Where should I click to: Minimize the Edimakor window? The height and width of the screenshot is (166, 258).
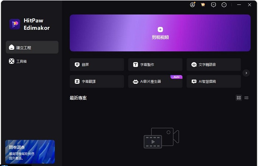pos(236,5)
